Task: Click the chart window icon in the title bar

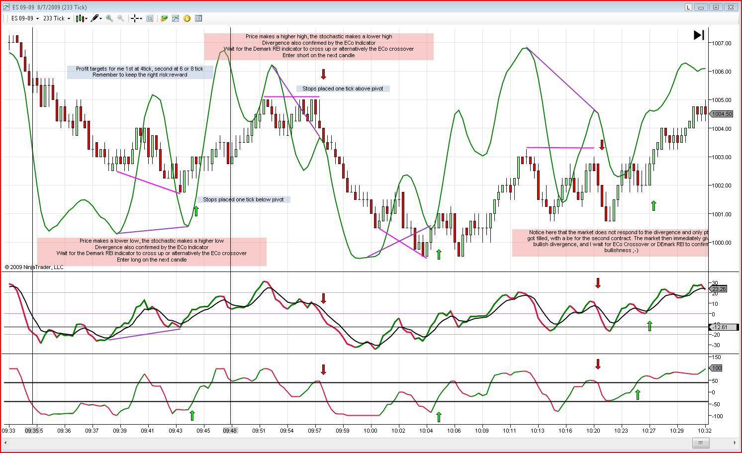Action: point(6,7)
